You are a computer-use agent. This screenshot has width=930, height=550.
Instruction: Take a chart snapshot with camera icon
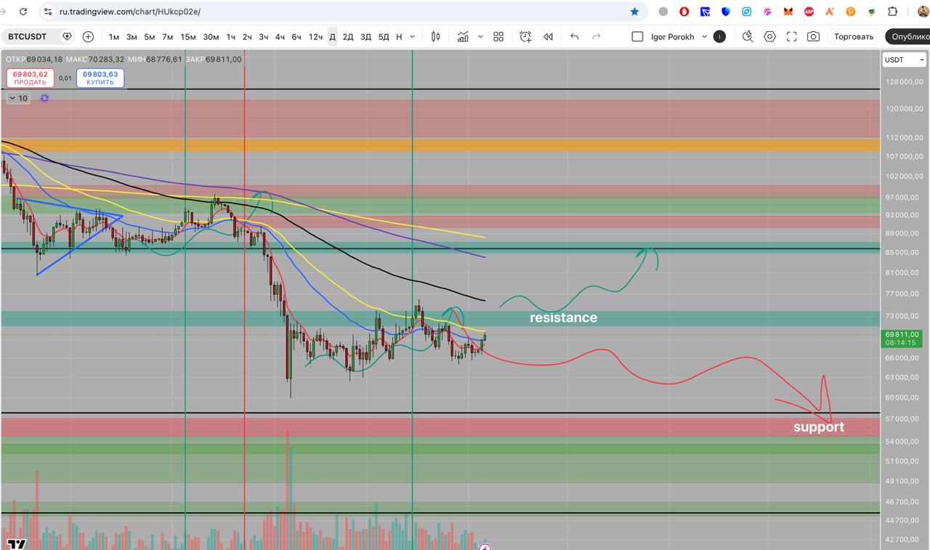[814, 36]
